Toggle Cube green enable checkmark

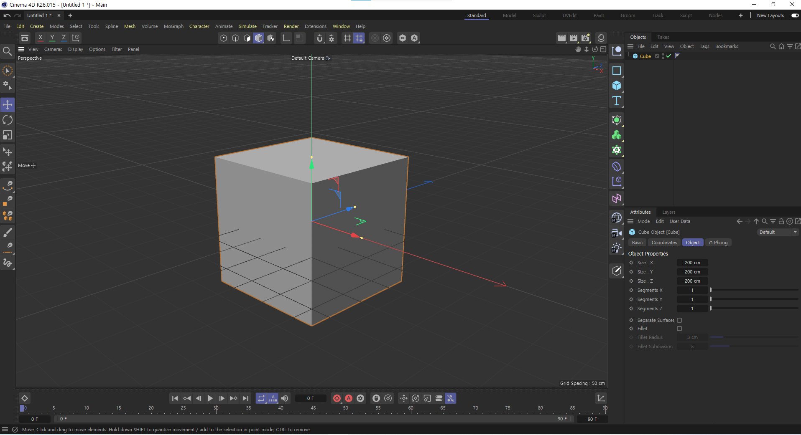(668, 56)
